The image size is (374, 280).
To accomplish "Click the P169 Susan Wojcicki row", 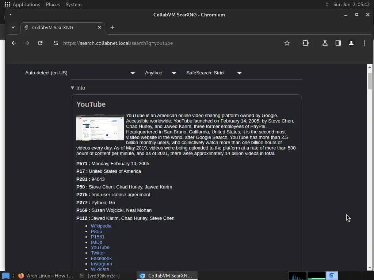I will pyautogui.click(x=114, y=210).
